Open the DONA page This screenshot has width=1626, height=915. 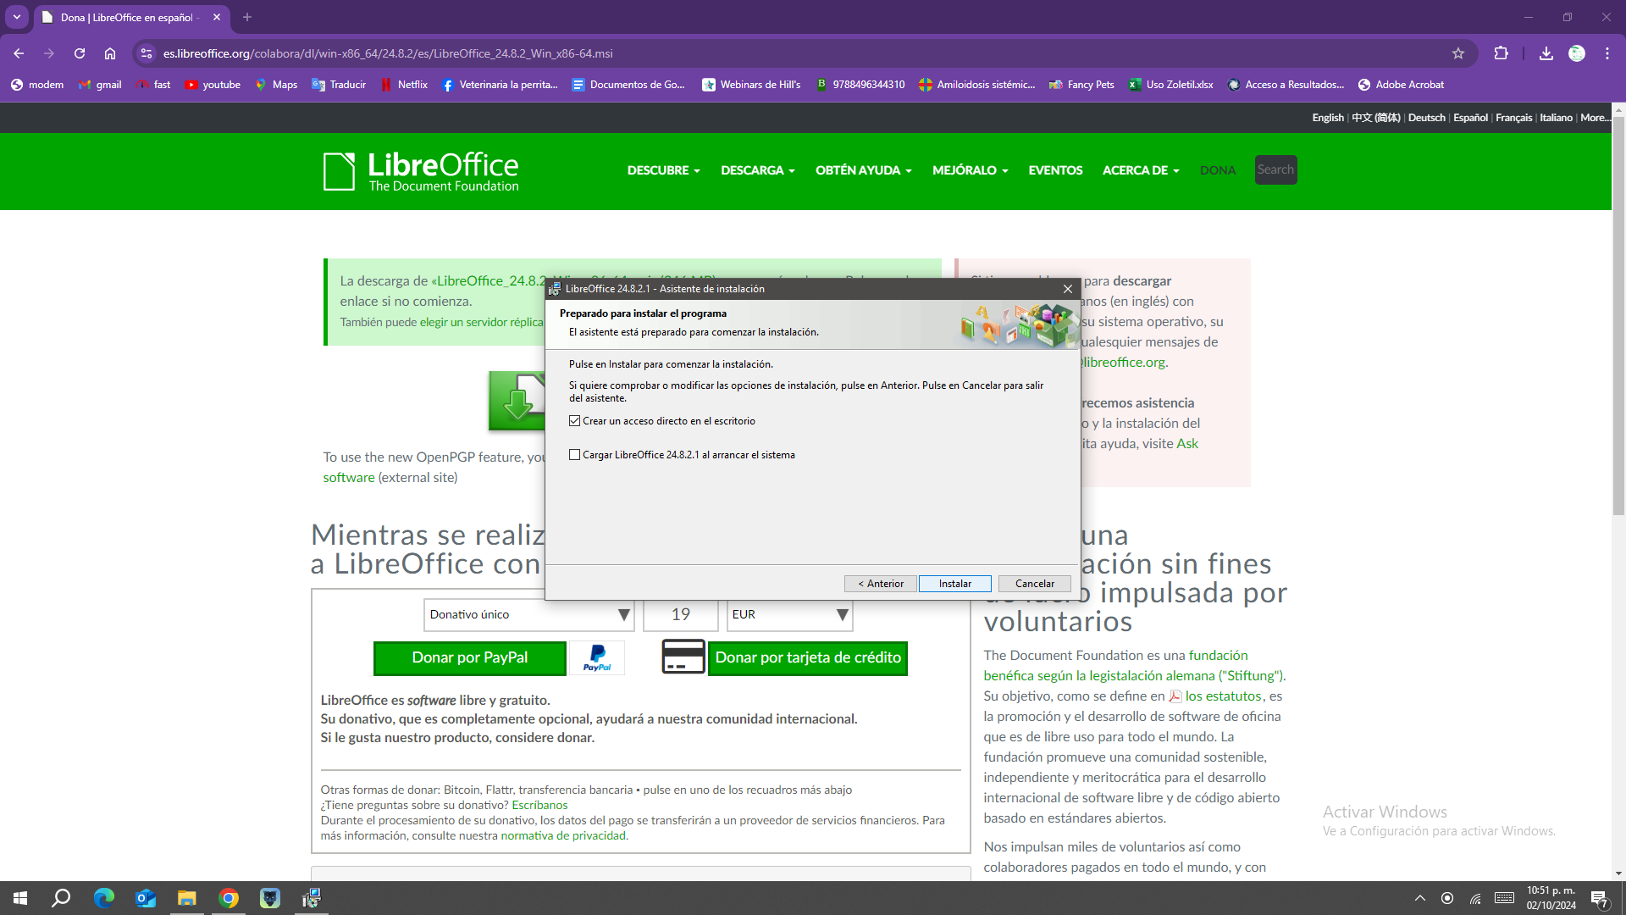[1218, 170]
